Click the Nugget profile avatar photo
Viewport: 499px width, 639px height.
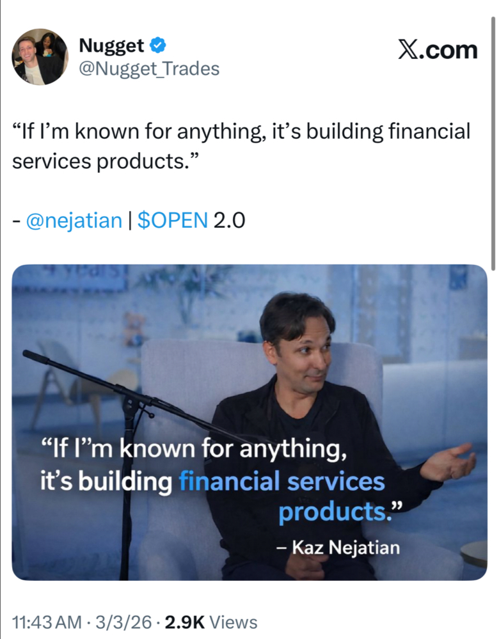coord(40,57)
